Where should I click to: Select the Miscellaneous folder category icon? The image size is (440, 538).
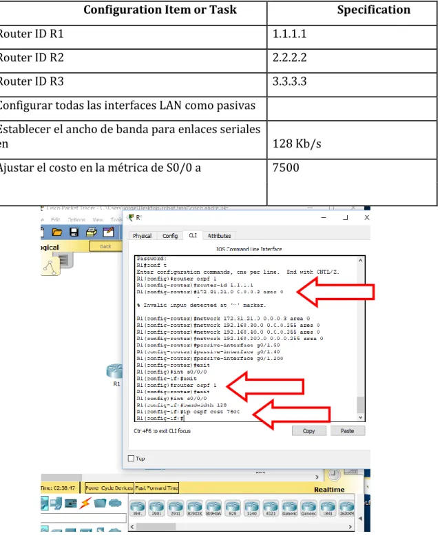(100, 504)
